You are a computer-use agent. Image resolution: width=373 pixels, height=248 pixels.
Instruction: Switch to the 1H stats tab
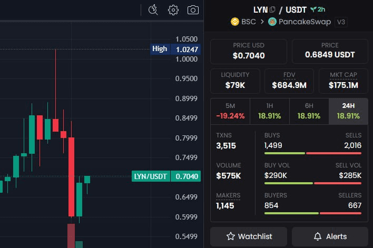pyautogui.click(x=269, y=111)
